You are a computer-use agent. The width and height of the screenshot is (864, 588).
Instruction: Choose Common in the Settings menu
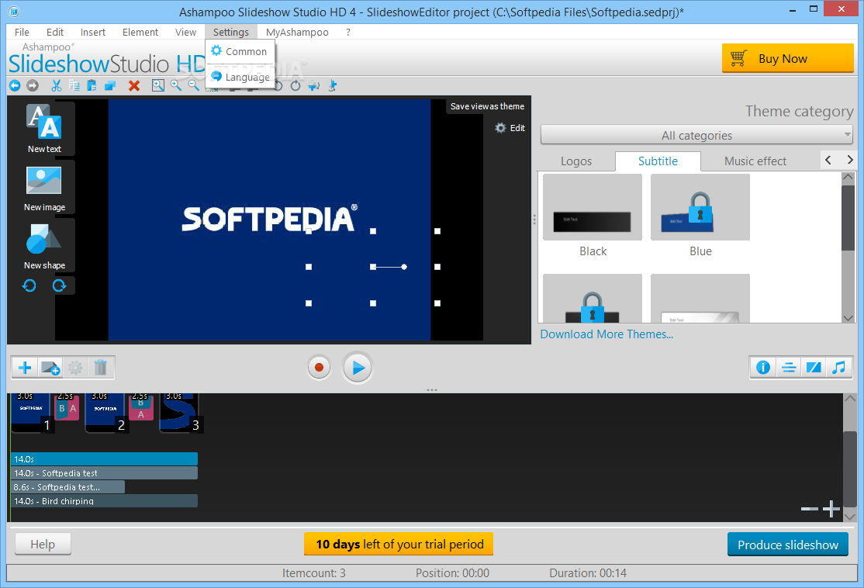click(240, 52)
